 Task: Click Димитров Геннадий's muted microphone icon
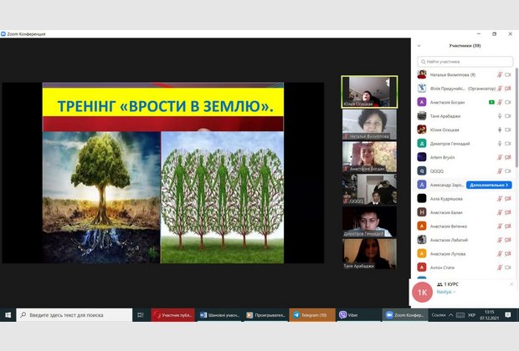(500, 143)
